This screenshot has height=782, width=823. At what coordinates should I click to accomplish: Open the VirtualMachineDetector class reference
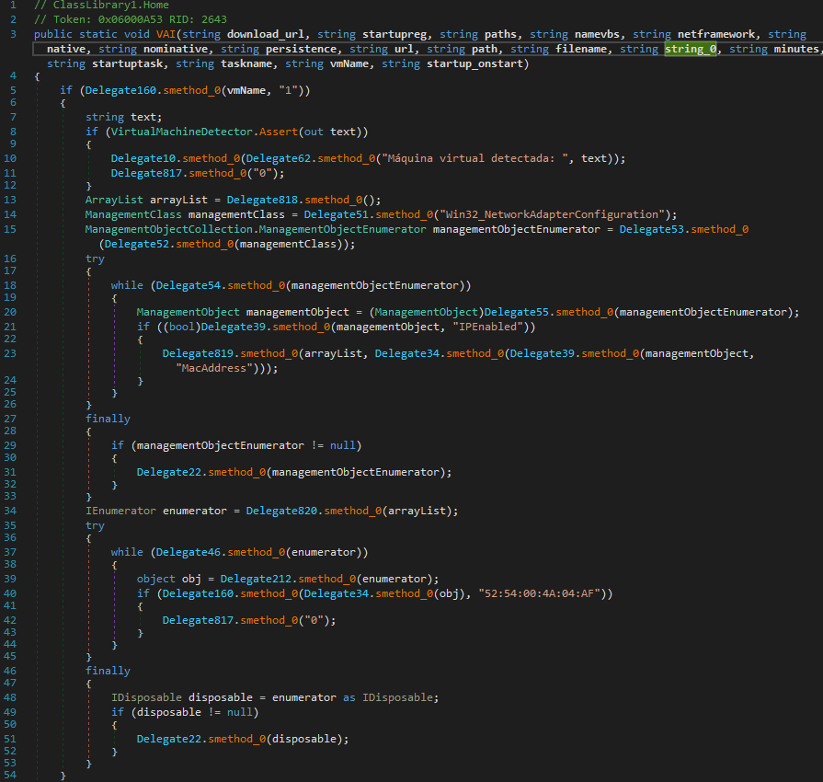[181, 132]
